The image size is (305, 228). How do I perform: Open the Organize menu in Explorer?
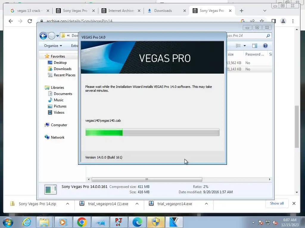53,46
